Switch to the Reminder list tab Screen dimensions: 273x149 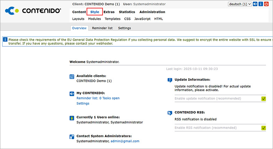pyautogui.click(x=102, y=28)
